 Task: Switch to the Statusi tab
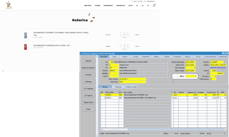click(156, 57)
